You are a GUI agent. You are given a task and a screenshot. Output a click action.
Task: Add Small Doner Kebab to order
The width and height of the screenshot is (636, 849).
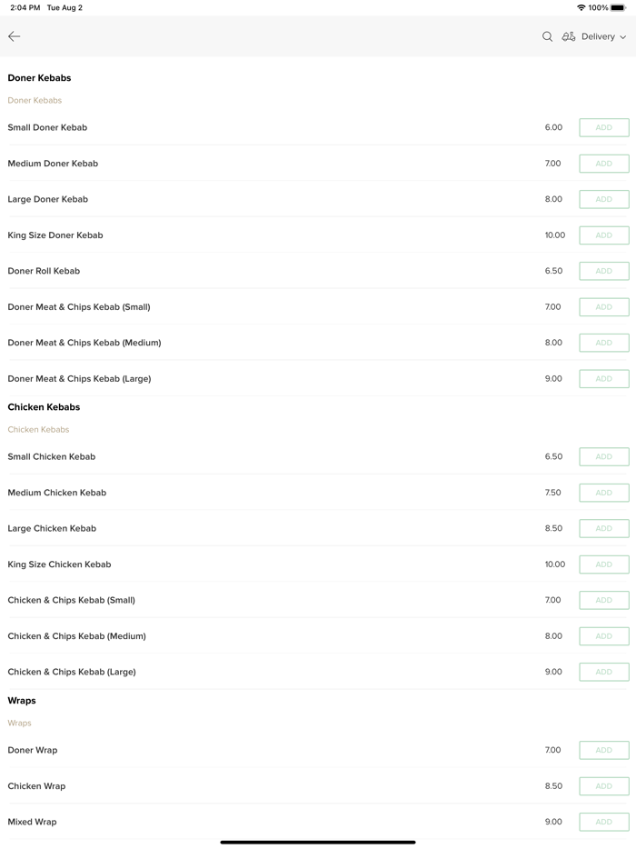coord(603,127)
